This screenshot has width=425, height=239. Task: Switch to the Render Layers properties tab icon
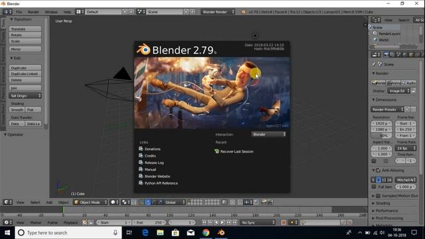(x=392, y=54)
